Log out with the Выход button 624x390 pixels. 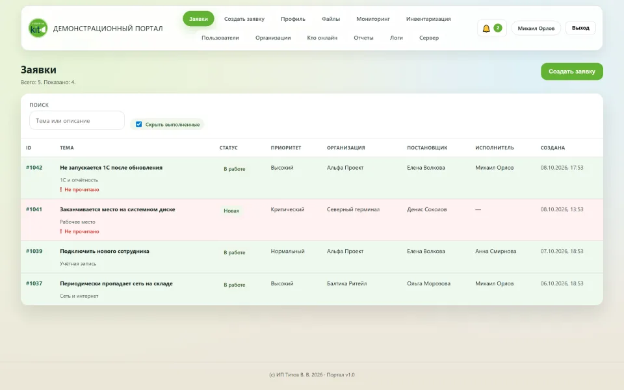click(x=580, y=28)
